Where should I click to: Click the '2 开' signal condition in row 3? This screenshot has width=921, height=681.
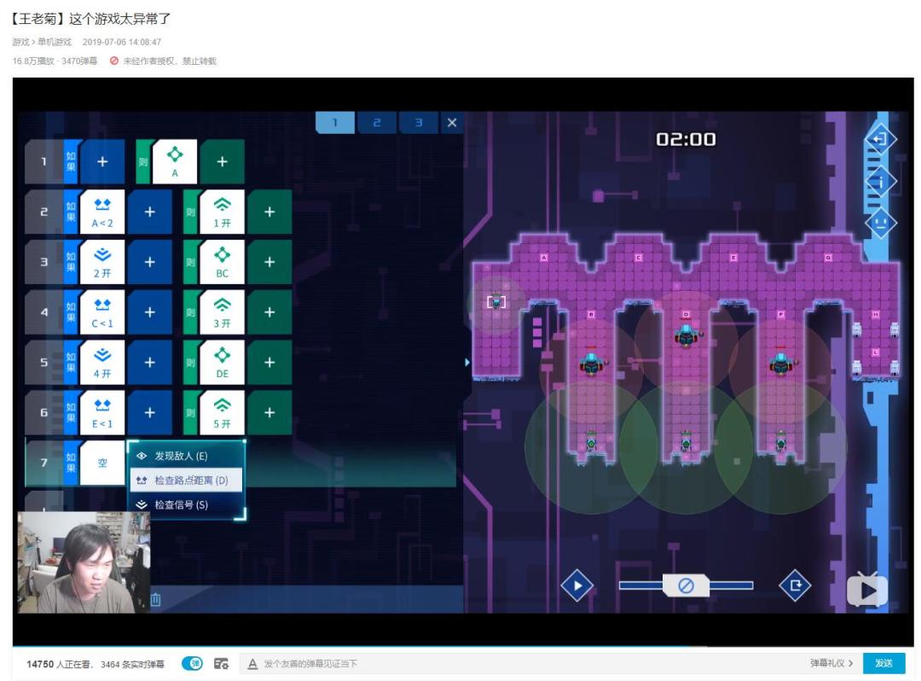102,262
